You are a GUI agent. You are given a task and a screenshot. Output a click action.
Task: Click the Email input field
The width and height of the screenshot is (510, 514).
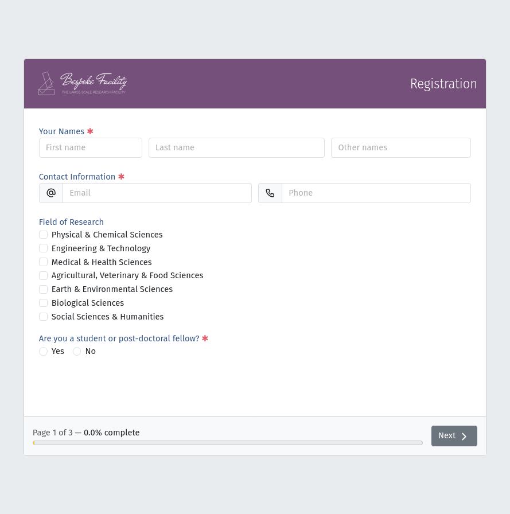click(157, 193)
